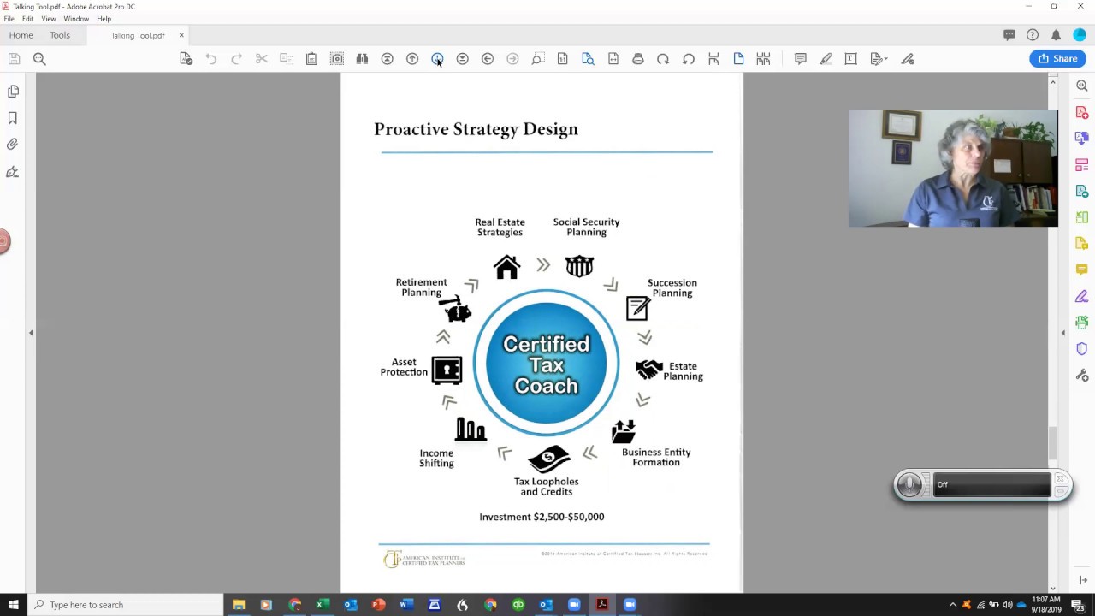Open the Protect shield tool

1082,349
